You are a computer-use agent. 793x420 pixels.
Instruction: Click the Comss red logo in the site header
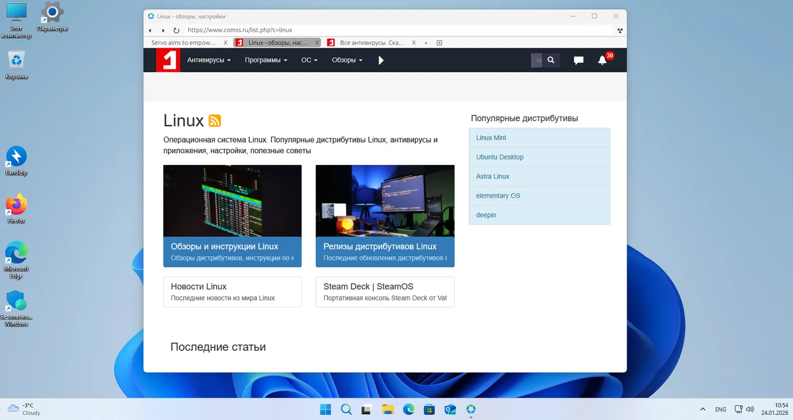pos(168,60)
